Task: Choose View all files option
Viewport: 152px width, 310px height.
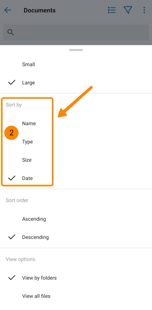Action: (x=36, y=296)
